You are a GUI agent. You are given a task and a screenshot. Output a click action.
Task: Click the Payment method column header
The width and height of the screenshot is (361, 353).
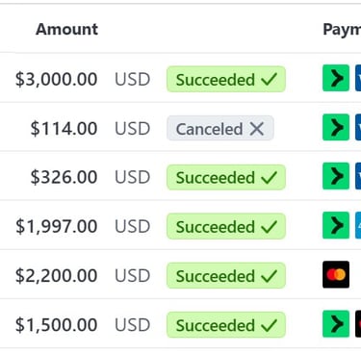pos(342,30)
